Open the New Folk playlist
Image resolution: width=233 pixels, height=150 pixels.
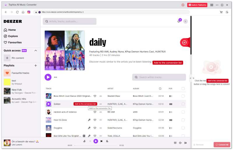[x=20, y=91]
